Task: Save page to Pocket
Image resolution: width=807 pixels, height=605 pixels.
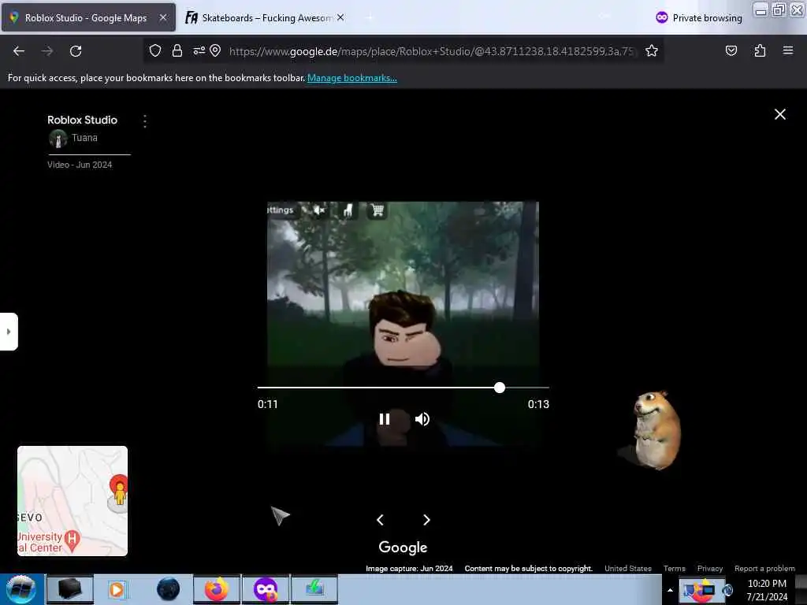Action: pyautogui.click(x=731, y=50)
